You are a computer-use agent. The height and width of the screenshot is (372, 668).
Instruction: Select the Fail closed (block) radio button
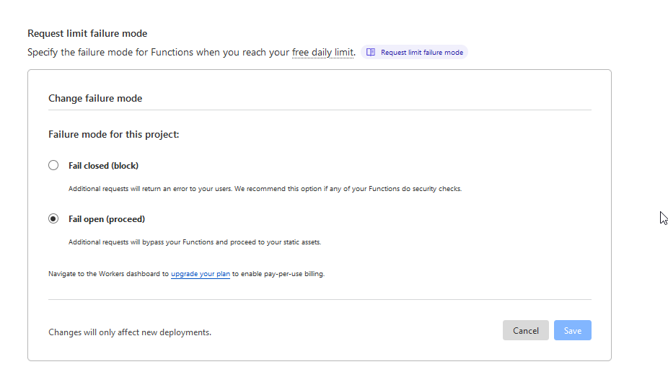(53, 165)
